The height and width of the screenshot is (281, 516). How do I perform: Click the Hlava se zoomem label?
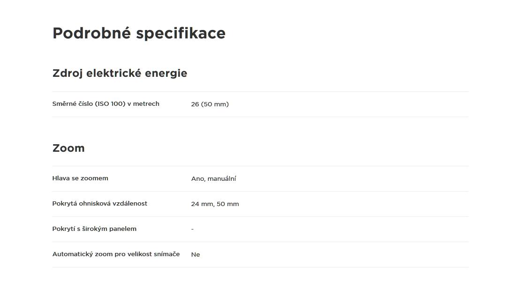click(80, 178)
